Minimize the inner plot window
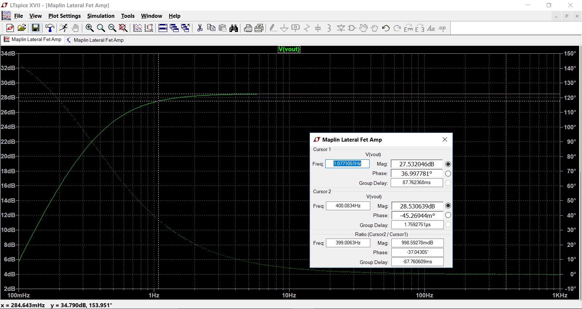This screenshot has width=582, height=309. pyautogui.click(x=557, y=16)
